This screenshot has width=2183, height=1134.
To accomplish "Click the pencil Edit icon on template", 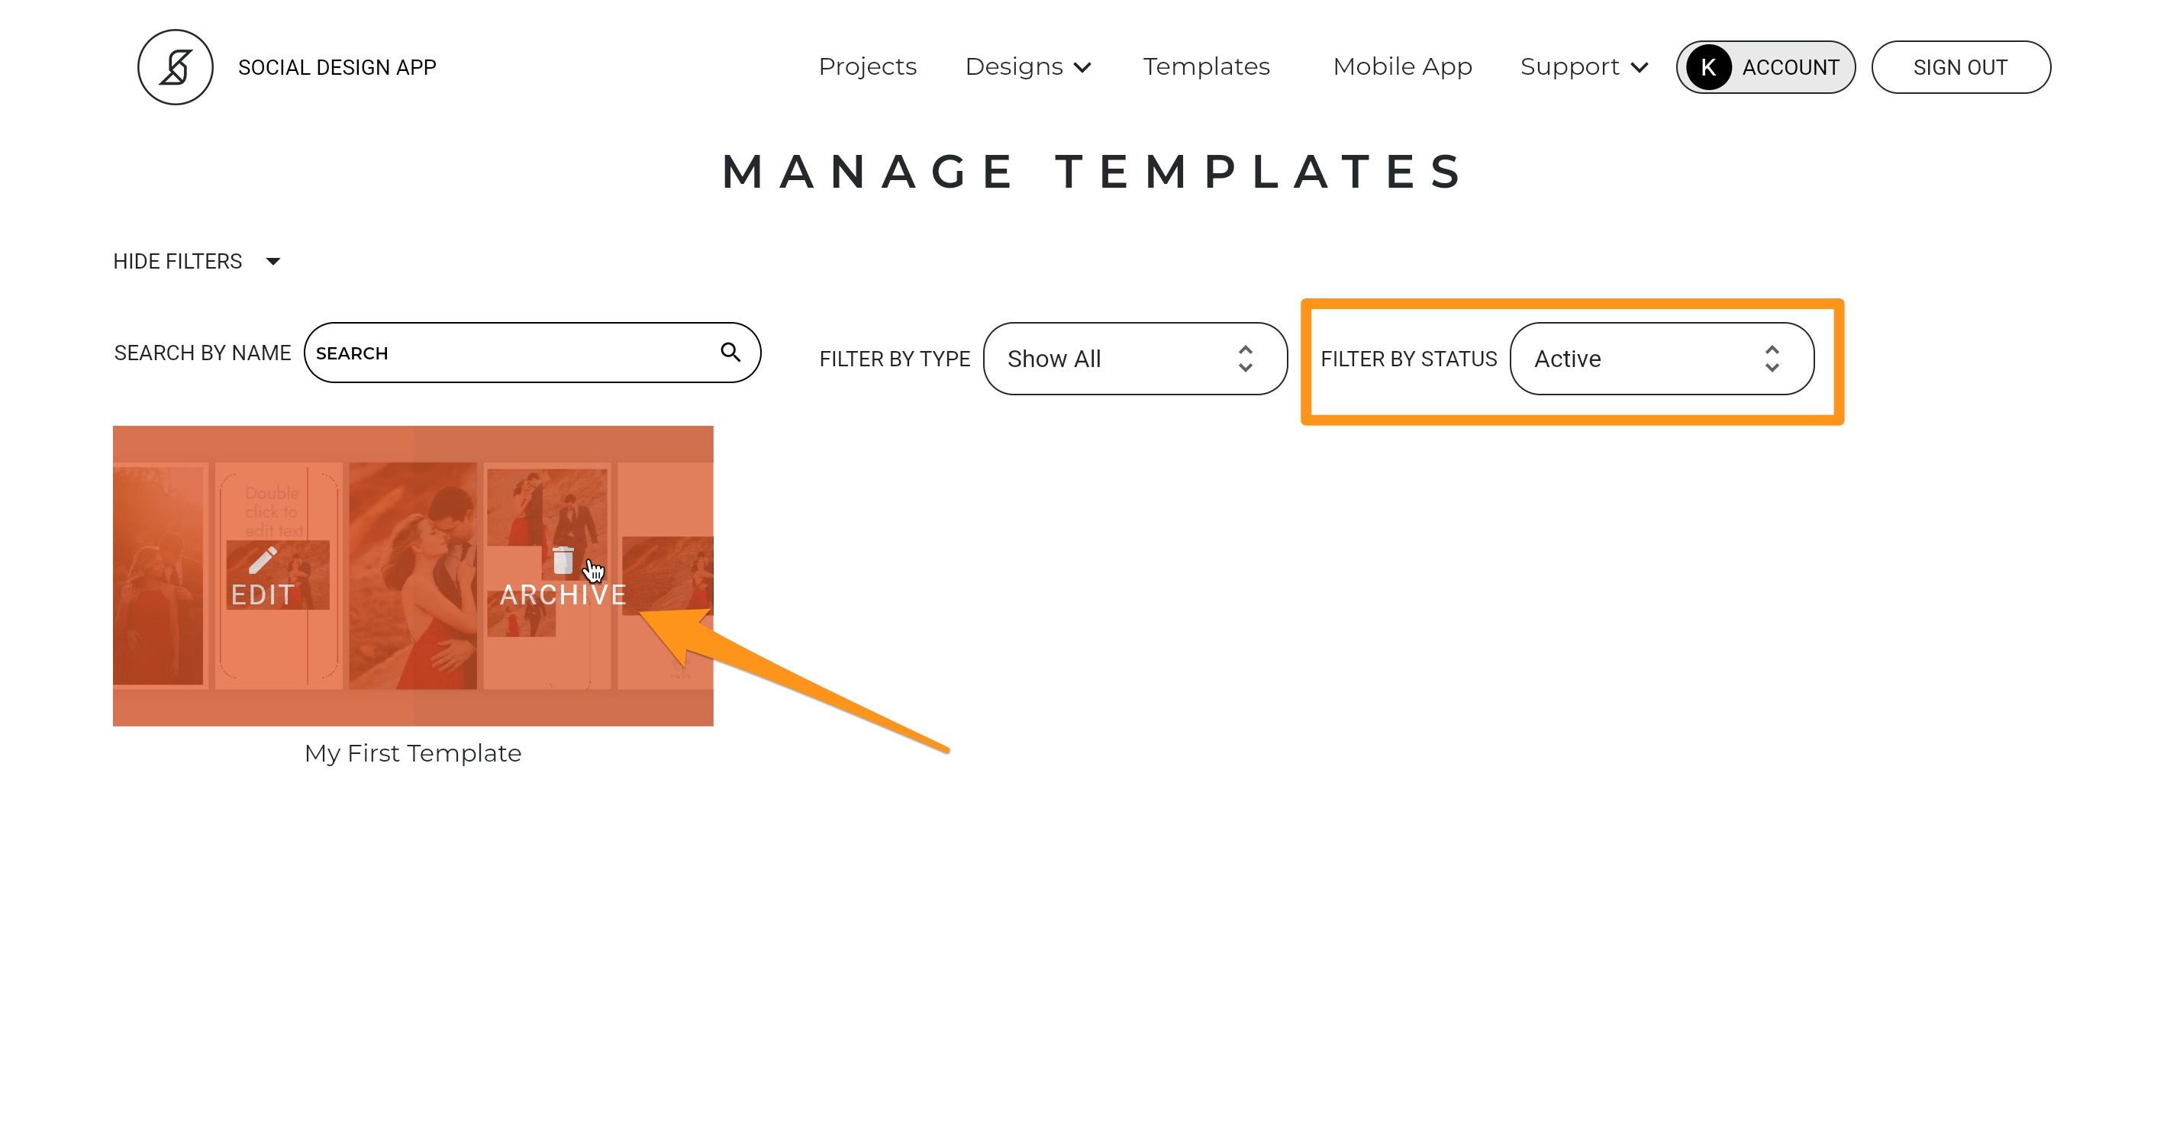I will click(x=263, y=560).
